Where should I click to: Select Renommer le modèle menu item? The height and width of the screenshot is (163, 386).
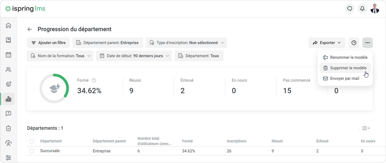pyautogui.click(x=345, y=58)
